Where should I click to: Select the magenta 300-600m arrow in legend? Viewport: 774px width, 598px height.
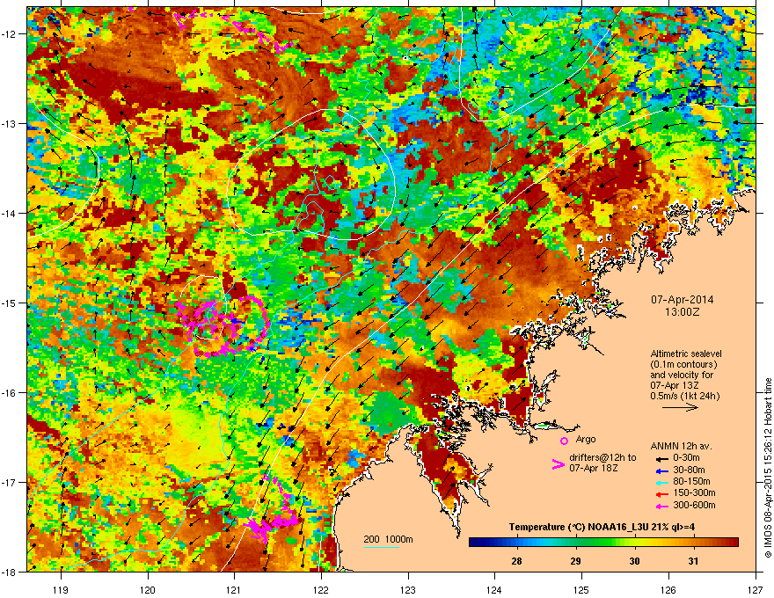pyautogui.click(x=661, y=506)
